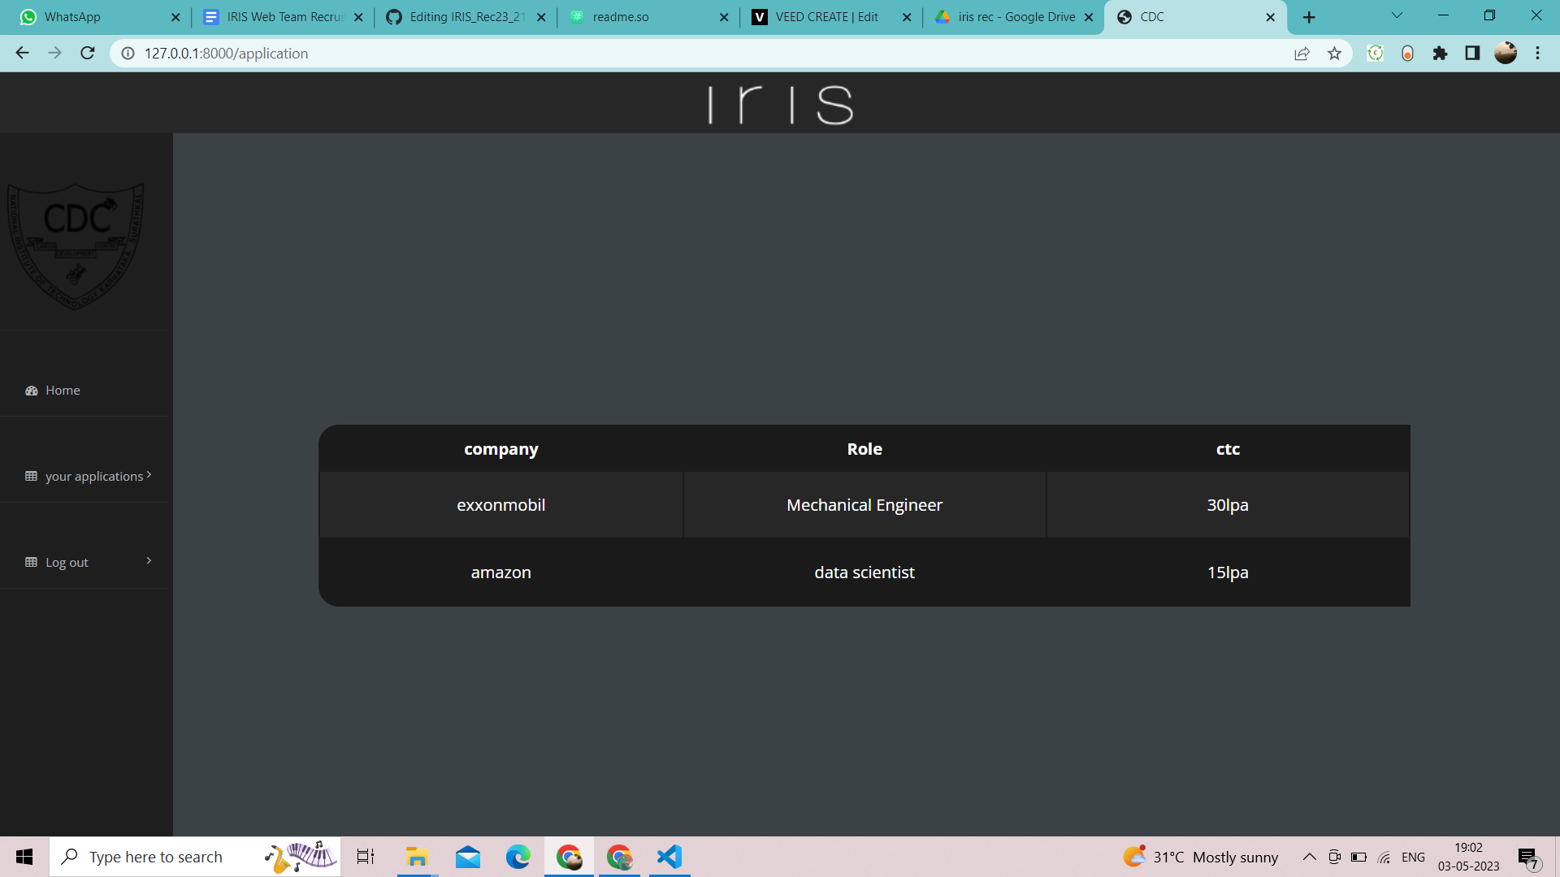The width and height of the screenshot is (1560, 877).
Task: Toggle the browser side panel icon
Action: coord(1472,54)
